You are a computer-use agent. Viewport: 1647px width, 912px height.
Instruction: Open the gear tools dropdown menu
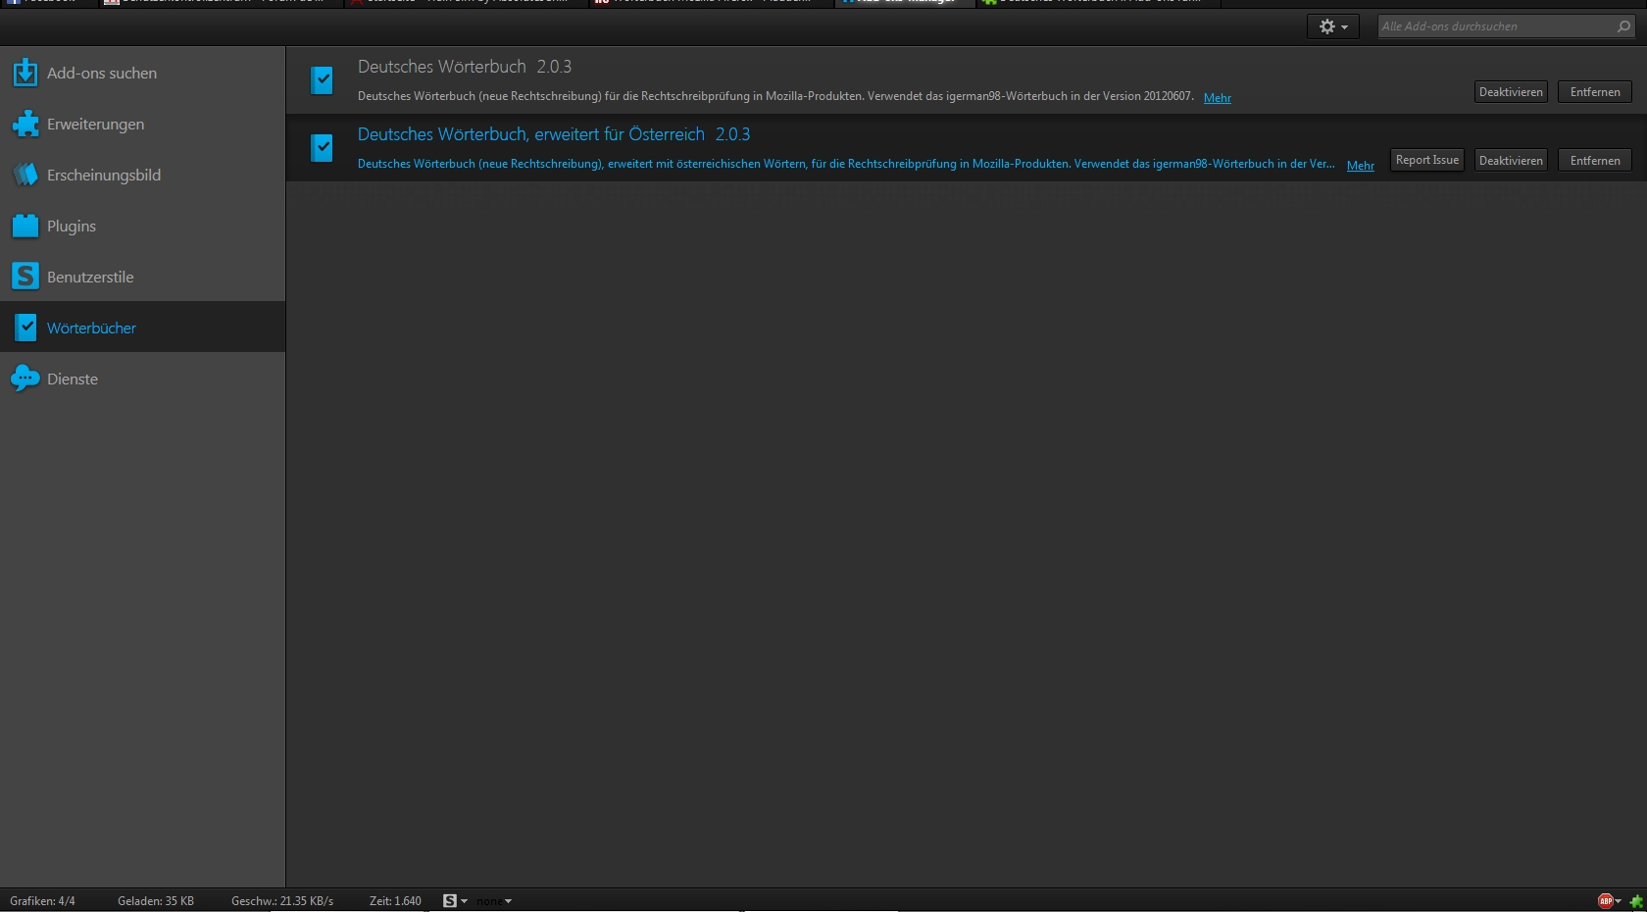(x=1333, y=26)
